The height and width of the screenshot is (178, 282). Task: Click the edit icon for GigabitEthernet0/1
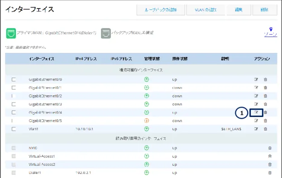pos(256,88)
